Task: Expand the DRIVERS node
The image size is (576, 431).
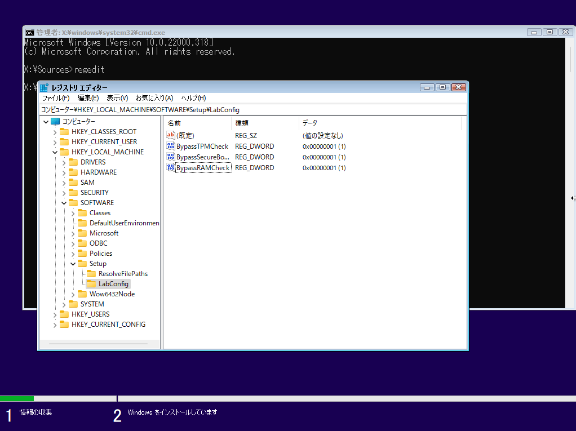Action: click(64, 162)
